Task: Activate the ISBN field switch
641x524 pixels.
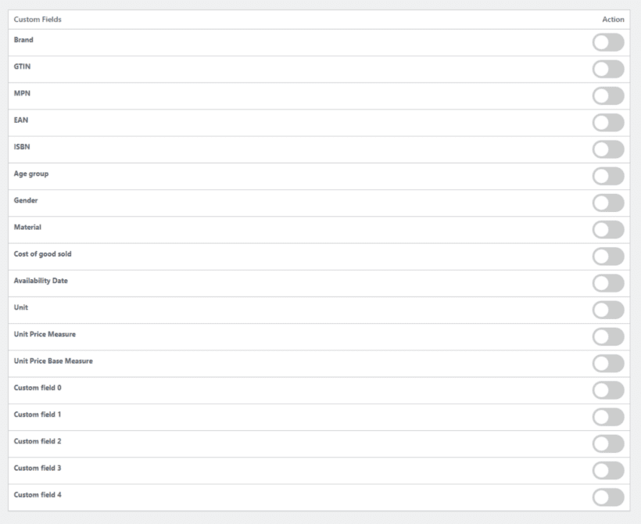Action: point(607,147)
